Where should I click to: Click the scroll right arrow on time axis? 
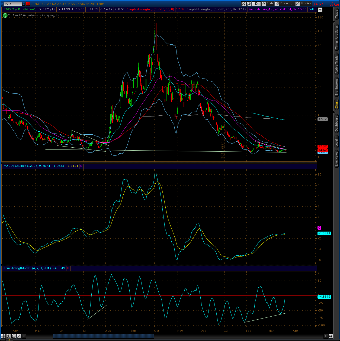(326, 336)
